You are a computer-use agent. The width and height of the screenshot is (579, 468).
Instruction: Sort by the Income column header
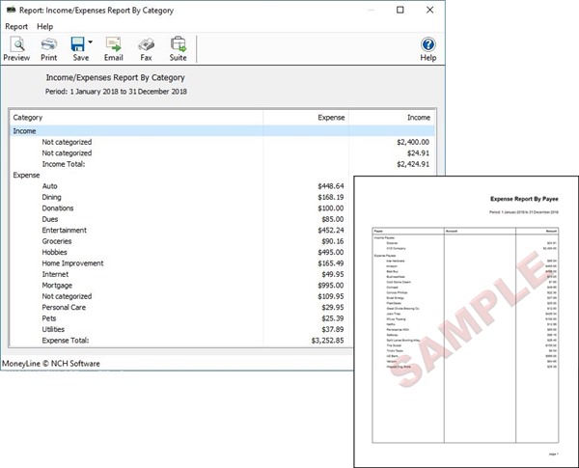pyautogui.click(x=392, y=118)
